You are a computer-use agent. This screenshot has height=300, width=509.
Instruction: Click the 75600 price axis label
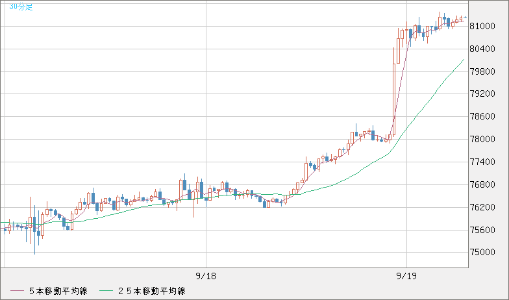(482, 230)
